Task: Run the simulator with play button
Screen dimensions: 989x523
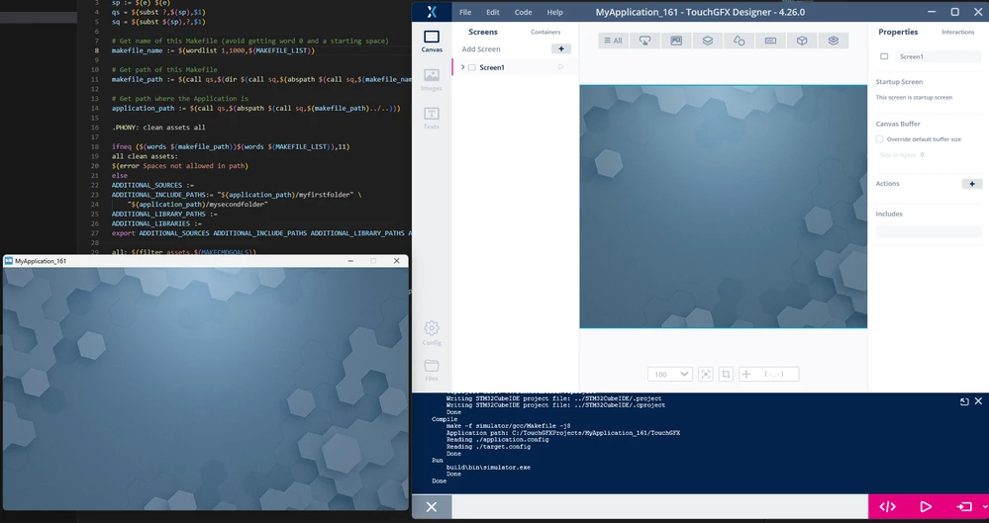Action: click(926, 506)
